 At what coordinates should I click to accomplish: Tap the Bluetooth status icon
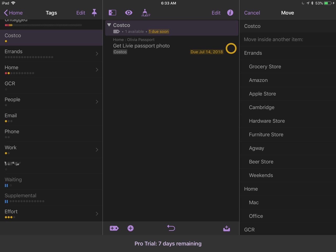coord(312,3)
